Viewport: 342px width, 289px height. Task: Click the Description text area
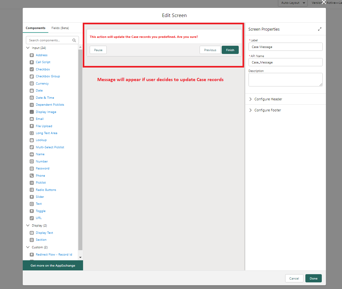[x=285, y=80]
